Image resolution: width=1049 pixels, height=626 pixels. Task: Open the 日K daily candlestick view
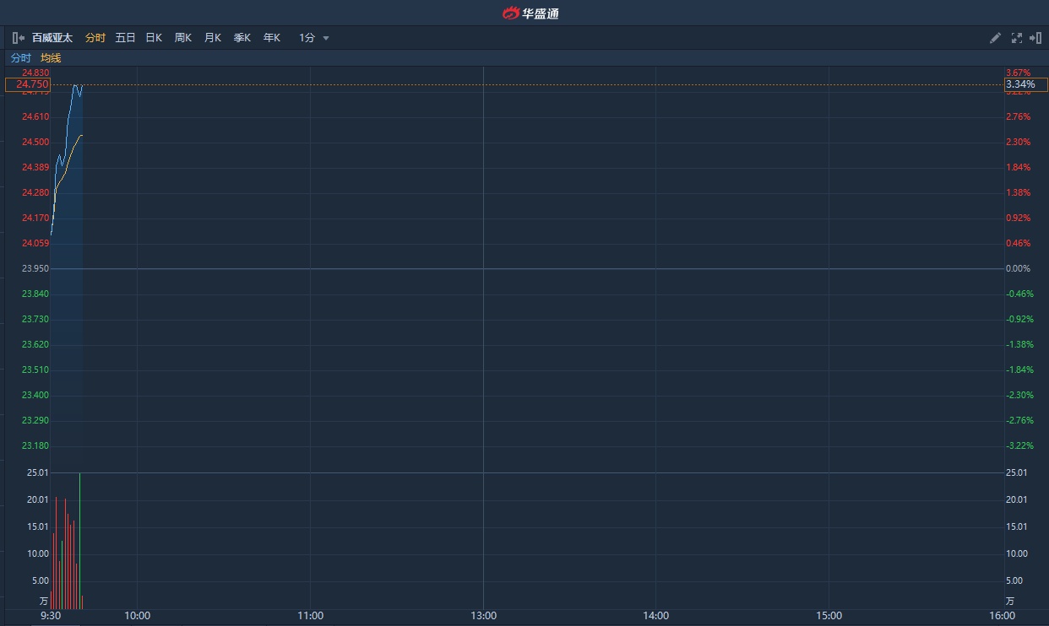(x=154, y=38)
